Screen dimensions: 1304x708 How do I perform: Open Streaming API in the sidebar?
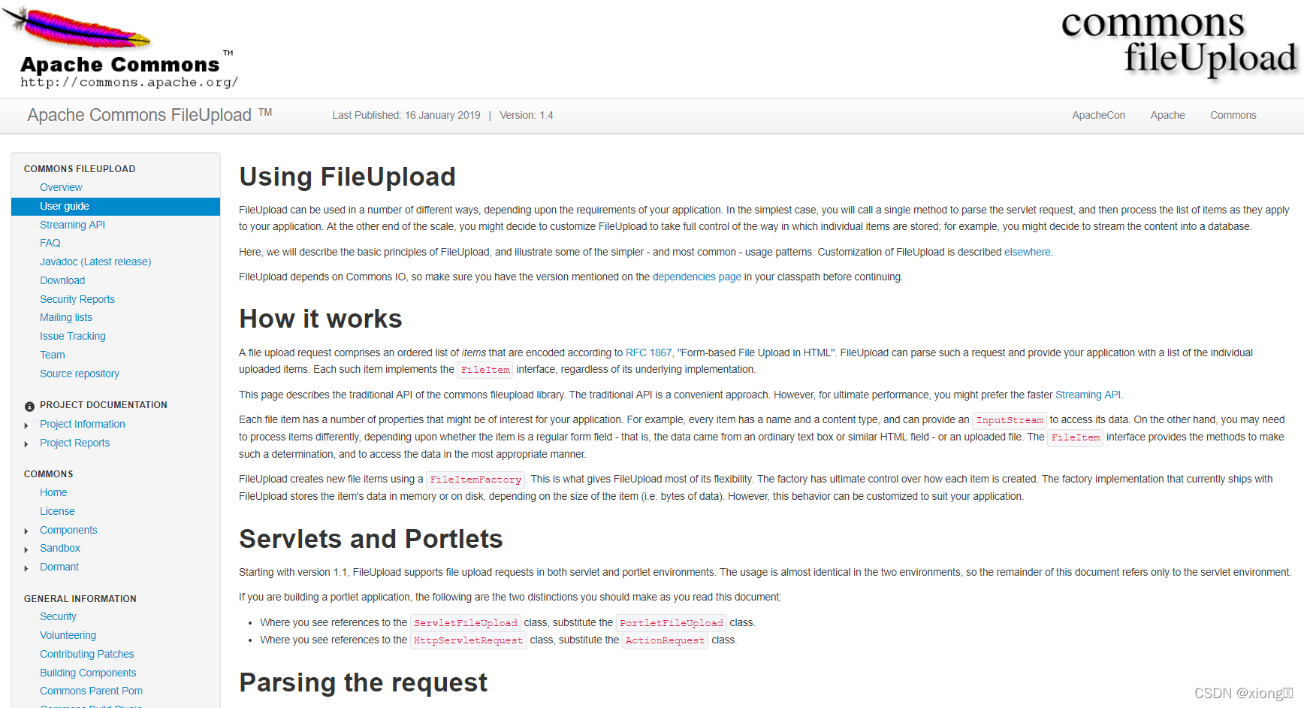(x=72, y=225)
